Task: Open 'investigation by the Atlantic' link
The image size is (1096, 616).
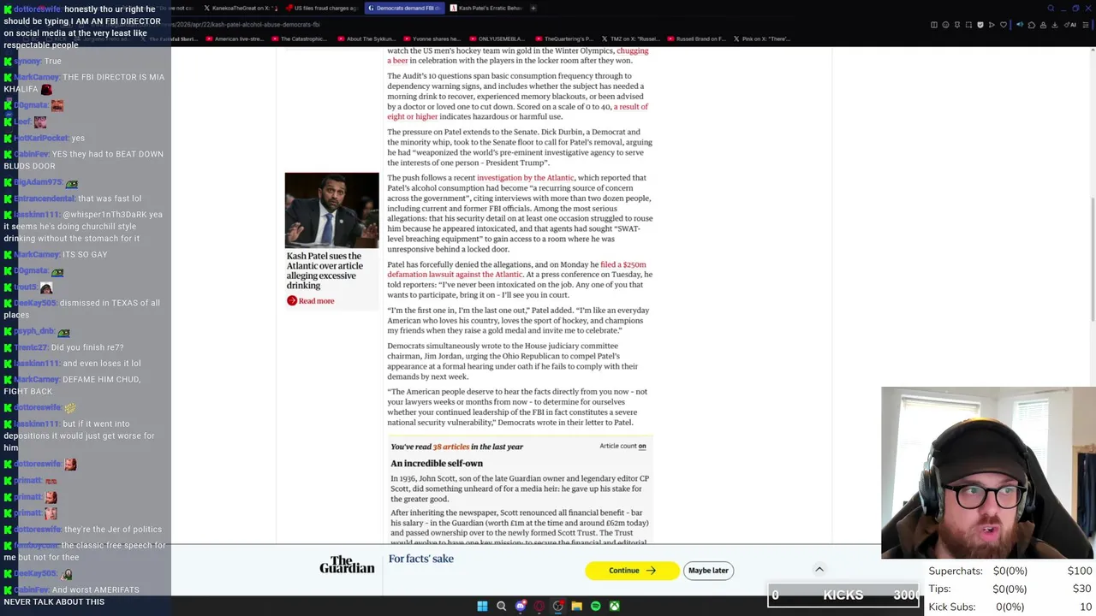Action: click(525, 177)
